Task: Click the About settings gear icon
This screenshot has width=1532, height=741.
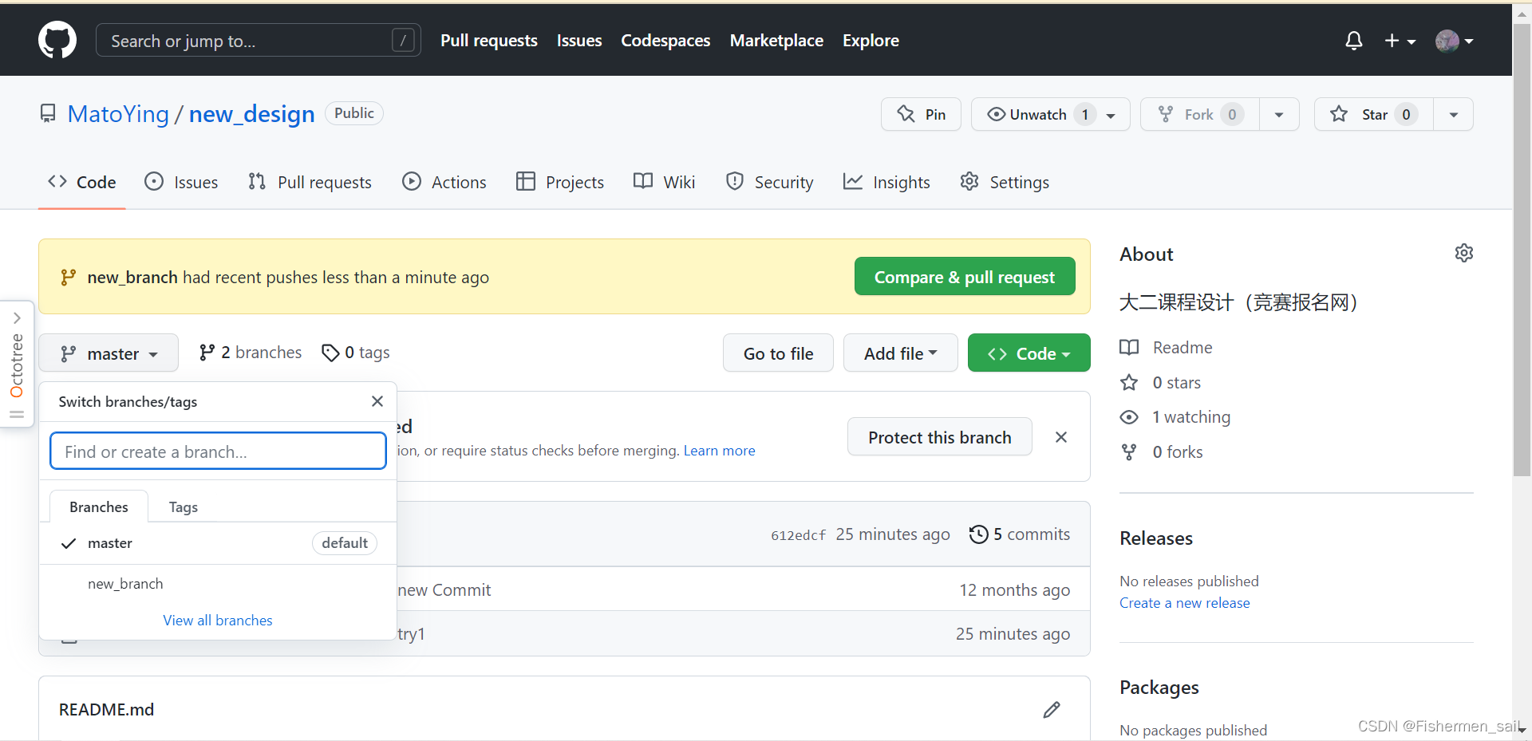Action: [x=1463, y=254]
